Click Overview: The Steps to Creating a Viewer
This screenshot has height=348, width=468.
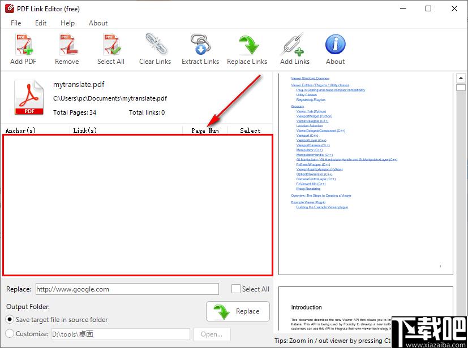(321, 195)
